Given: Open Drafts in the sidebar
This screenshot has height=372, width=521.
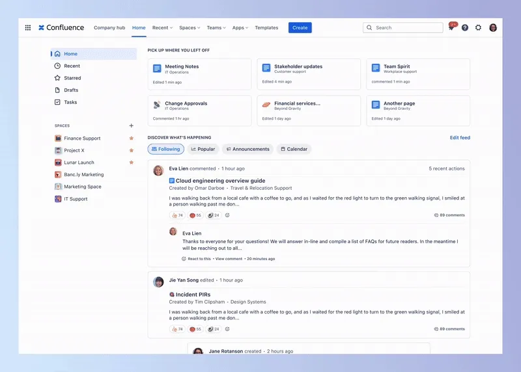Looking at the screenshot, I should pos(94,90).
